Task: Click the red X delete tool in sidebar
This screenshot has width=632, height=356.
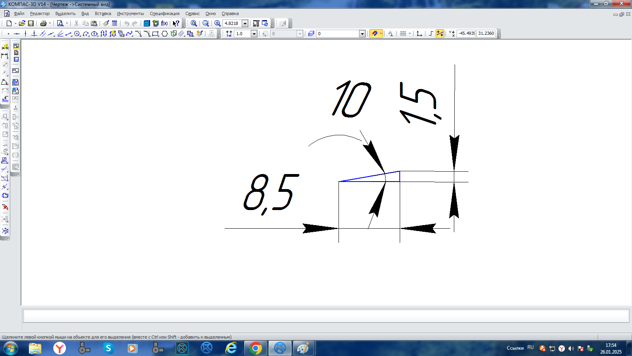Action: [x=5, y=207]
